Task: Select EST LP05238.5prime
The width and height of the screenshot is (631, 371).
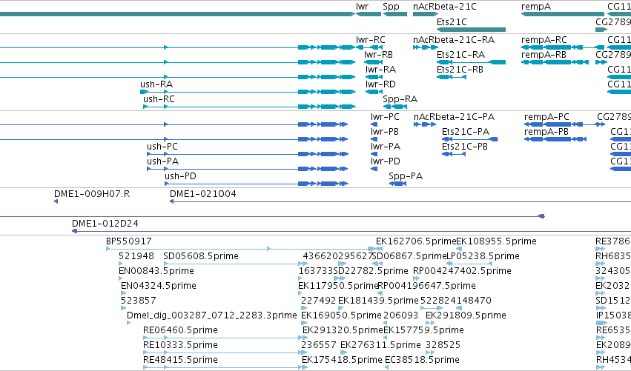Action: (483, 256)
